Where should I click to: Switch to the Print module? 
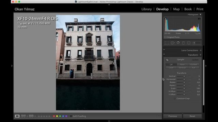tap(200, 9)
